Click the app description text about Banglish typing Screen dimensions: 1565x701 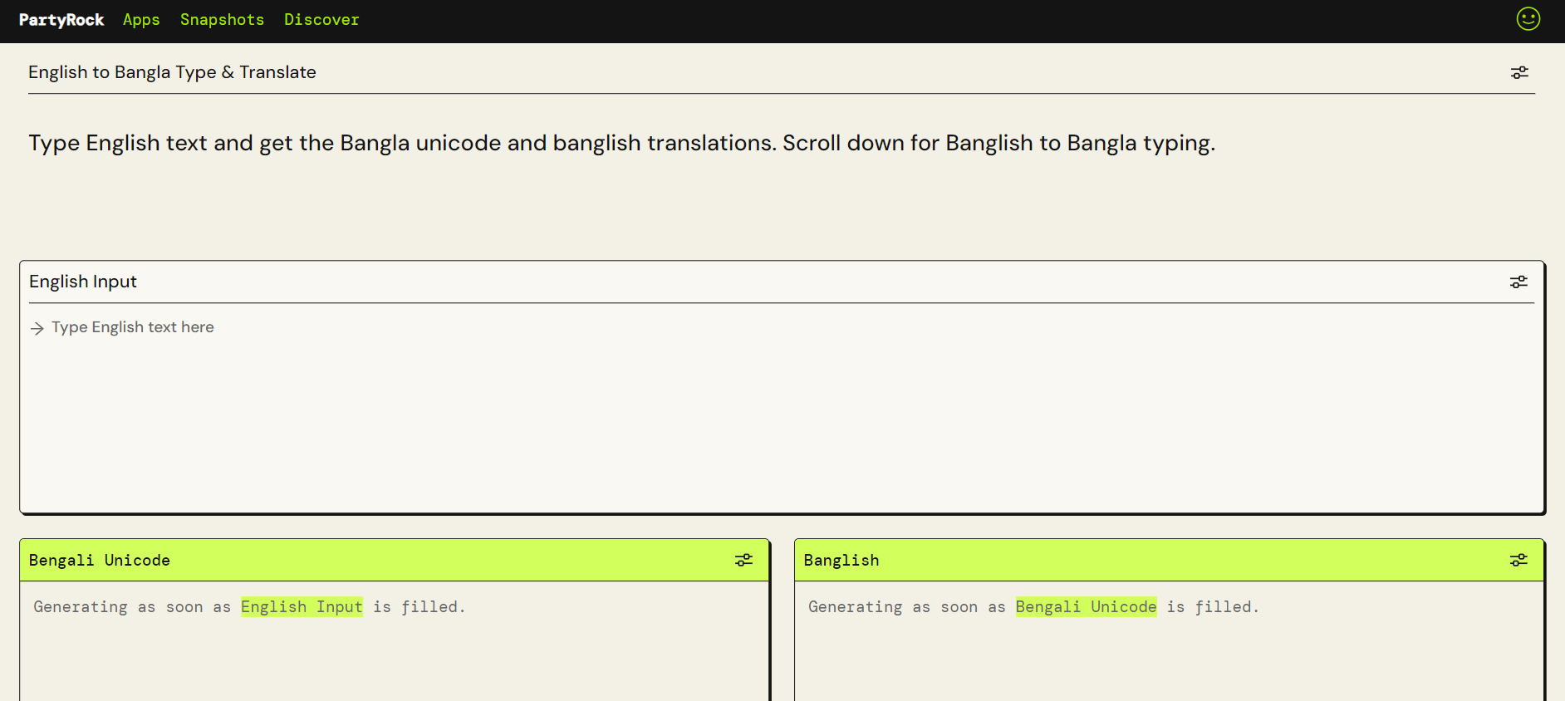621,142
